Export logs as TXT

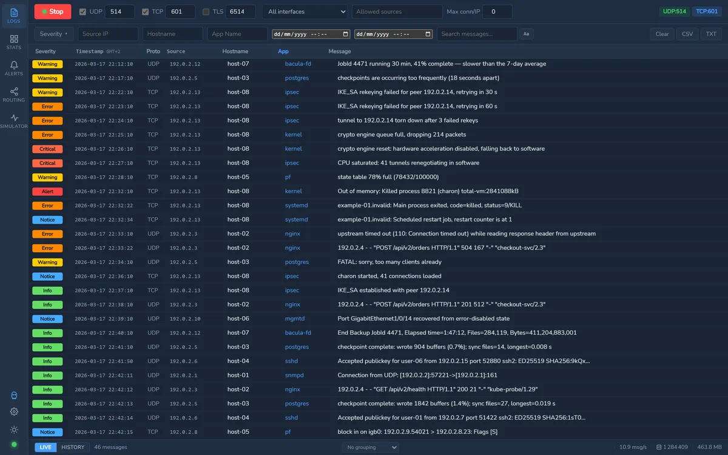(711, 34)
